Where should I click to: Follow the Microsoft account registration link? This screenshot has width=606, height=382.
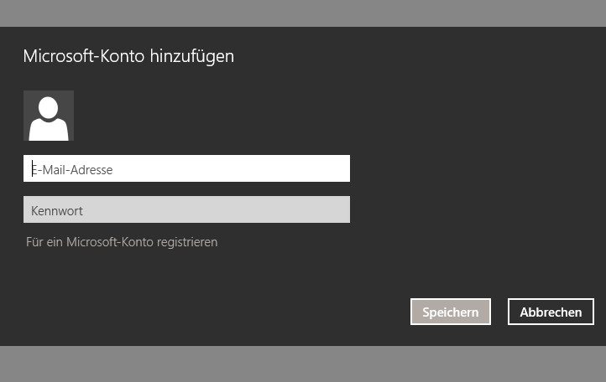(122, 242)
